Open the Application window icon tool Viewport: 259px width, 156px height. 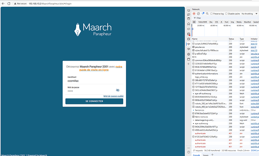[188, 59]
